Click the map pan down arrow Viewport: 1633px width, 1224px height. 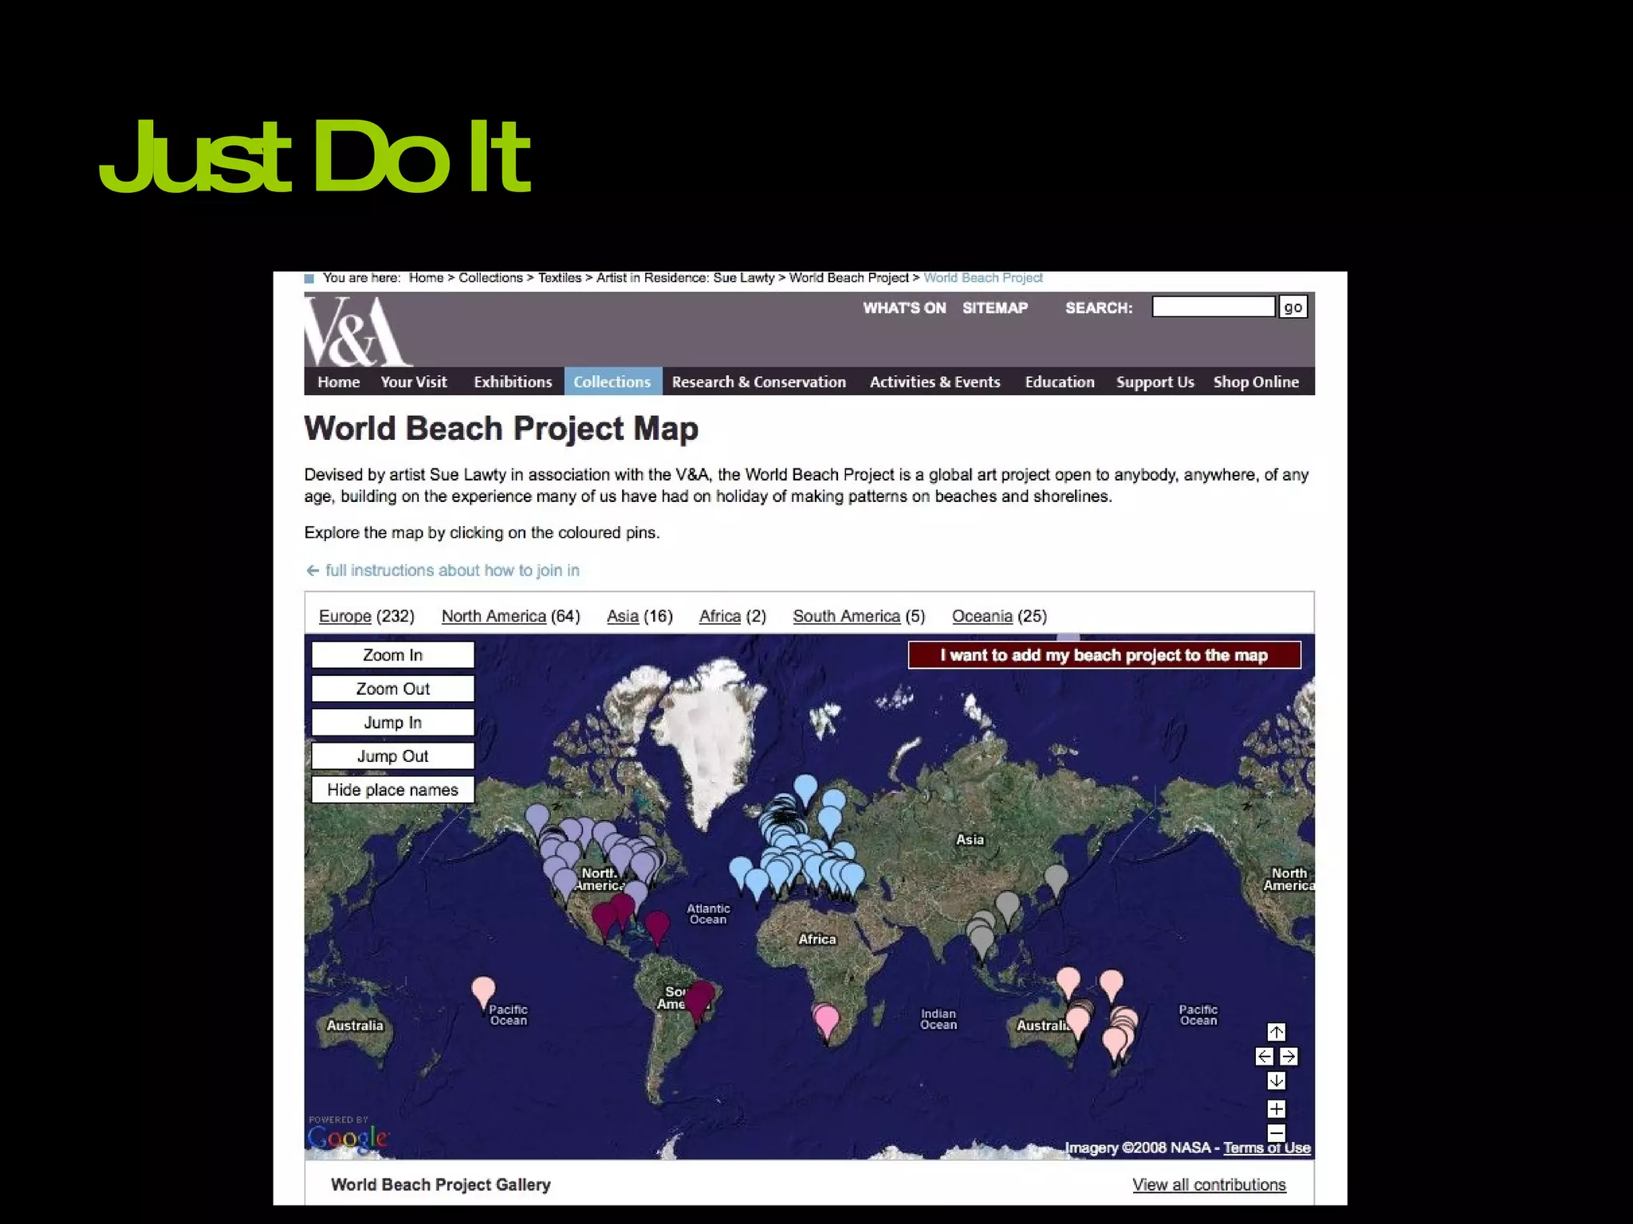(1276, 1081)
